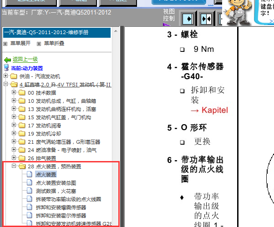Click folder icon of 00 技术数据

(22, 92)
